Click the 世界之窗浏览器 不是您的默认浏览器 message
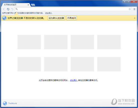138x108 pixels. tap(26, 18)
